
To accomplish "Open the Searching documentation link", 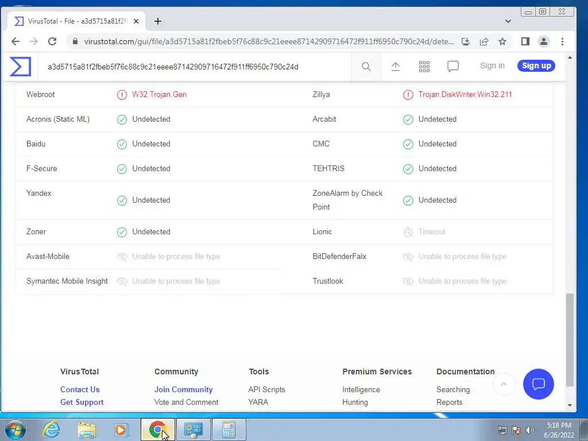I will tap(453, 389).
